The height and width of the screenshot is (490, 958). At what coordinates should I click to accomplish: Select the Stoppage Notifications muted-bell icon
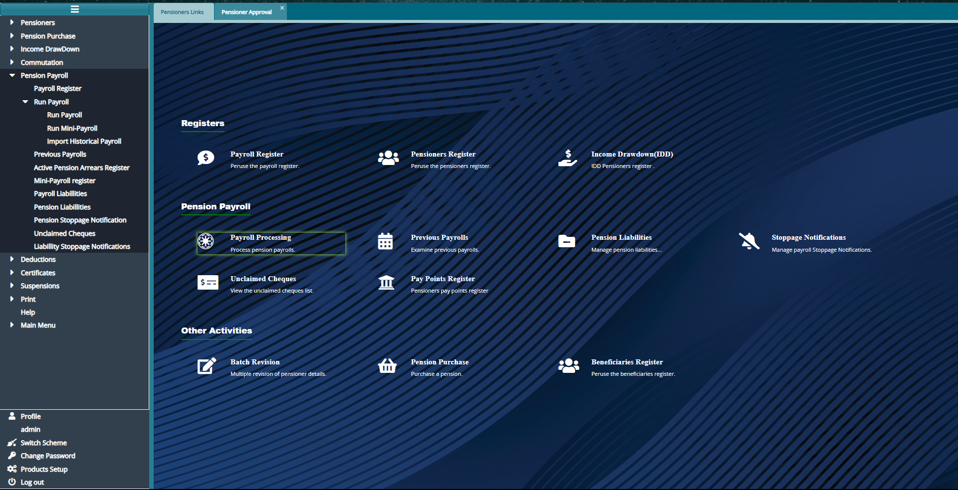(x=749, y=241)
